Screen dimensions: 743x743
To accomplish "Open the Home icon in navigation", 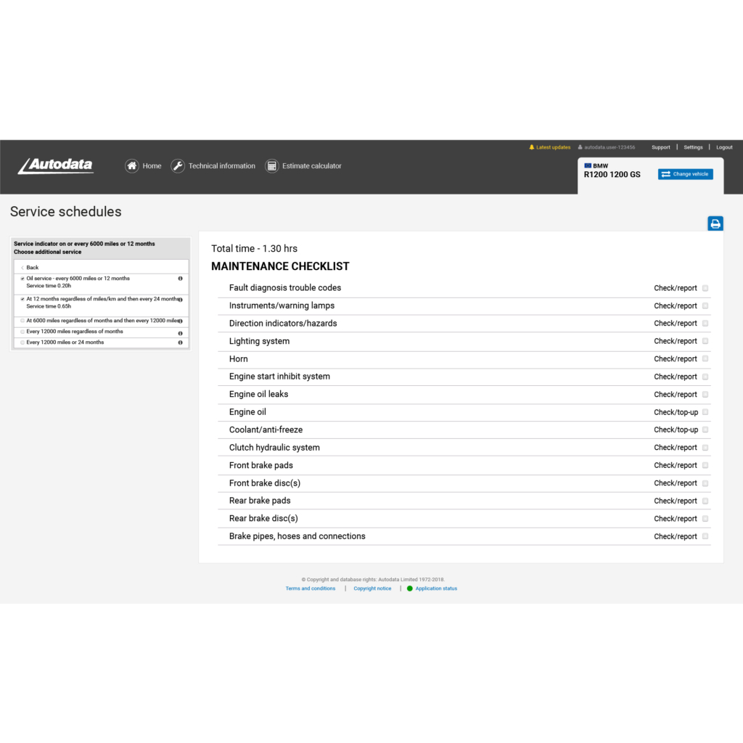I will (x=132, y=166).
